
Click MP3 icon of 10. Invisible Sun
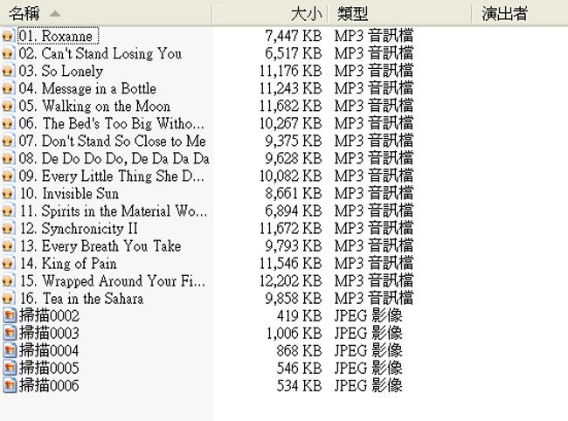point(9,194)
